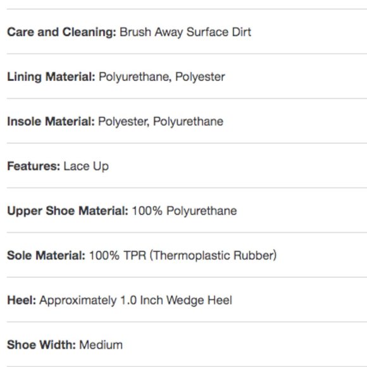Click the 'Sole Material:' label
The height and width of the screenshot is (367, 367).
[46, 256]
